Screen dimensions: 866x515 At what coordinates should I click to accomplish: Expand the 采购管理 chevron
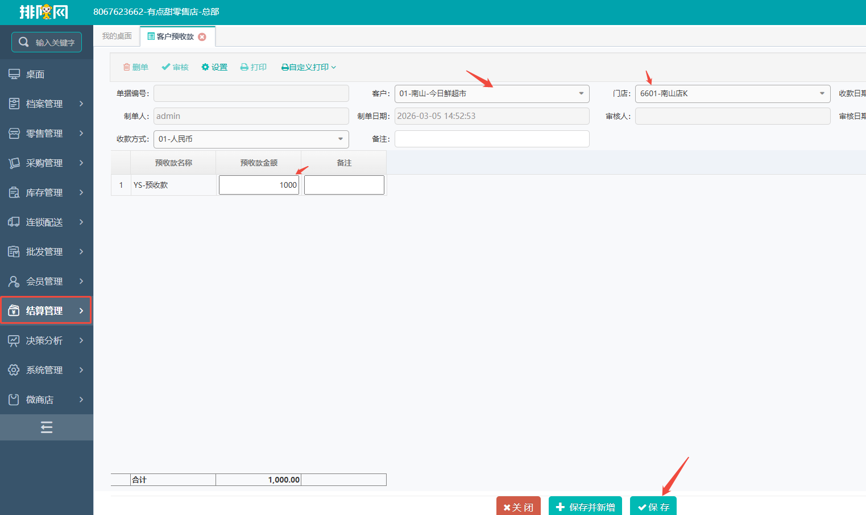click(x=81, y=163)
